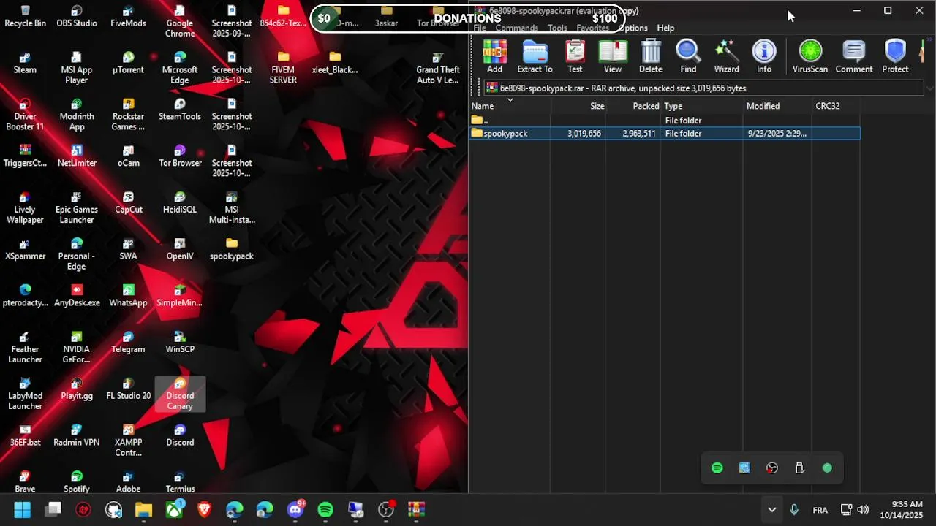Select the Telegram desktop icon

tap(128, 342)
